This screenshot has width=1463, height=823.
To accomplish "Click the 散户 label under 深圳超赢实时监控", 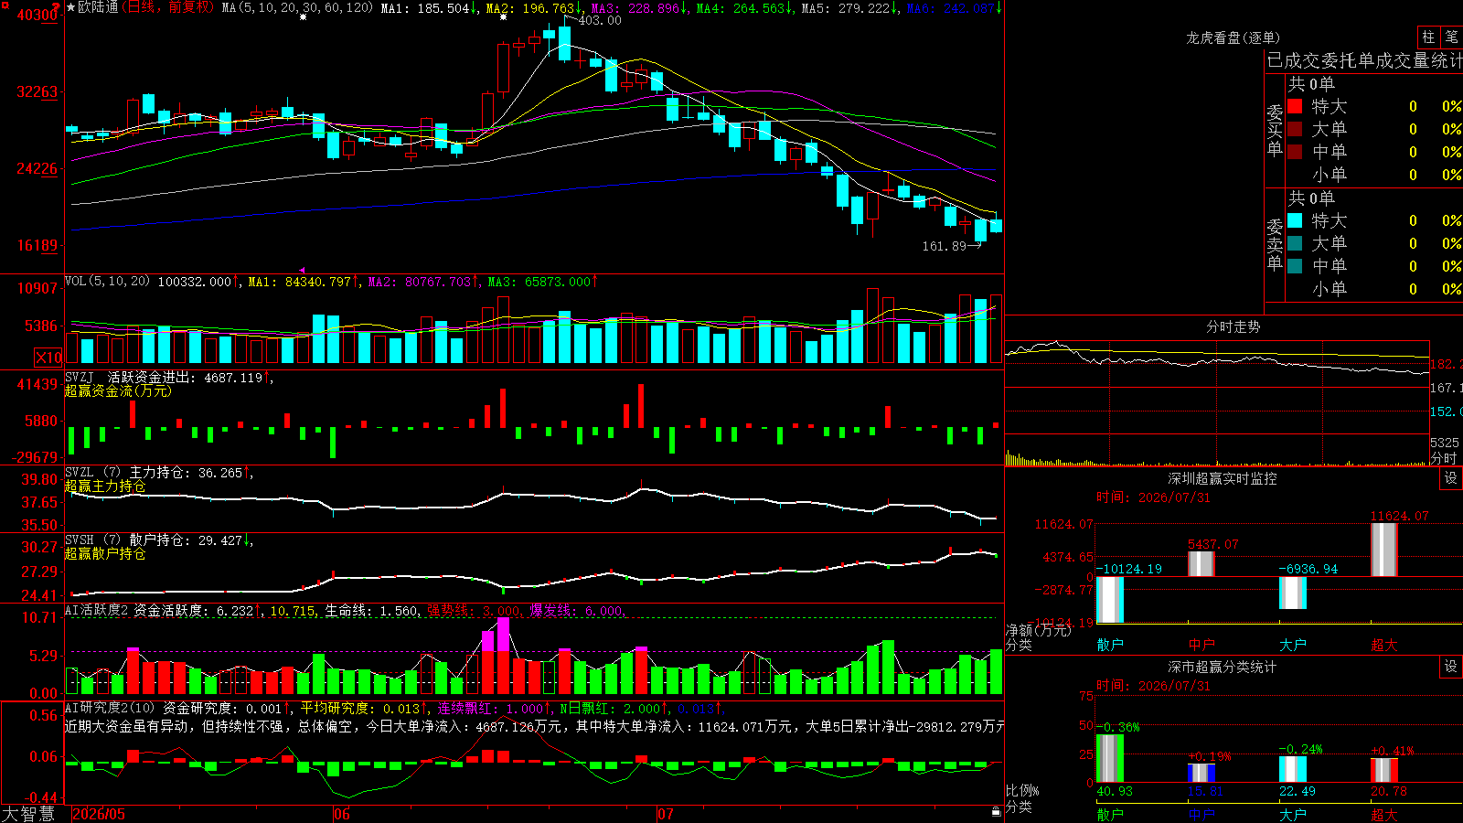I will click(1110, 645).
